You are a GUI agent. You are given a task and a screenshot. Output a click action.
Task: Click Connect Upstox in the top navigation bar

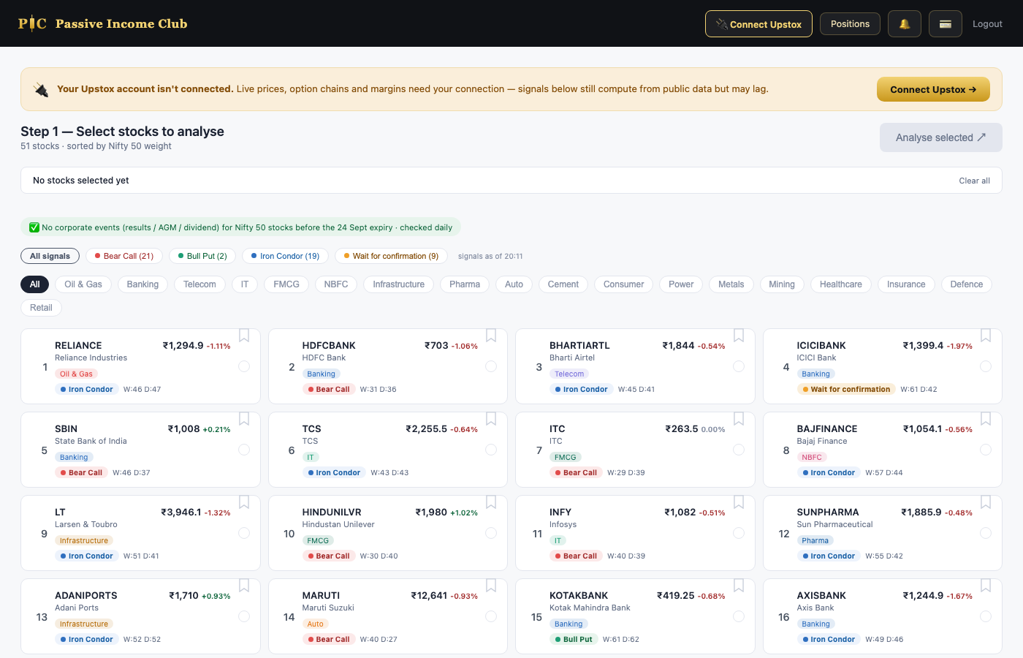pyautogui.click(x=758, y=24)
